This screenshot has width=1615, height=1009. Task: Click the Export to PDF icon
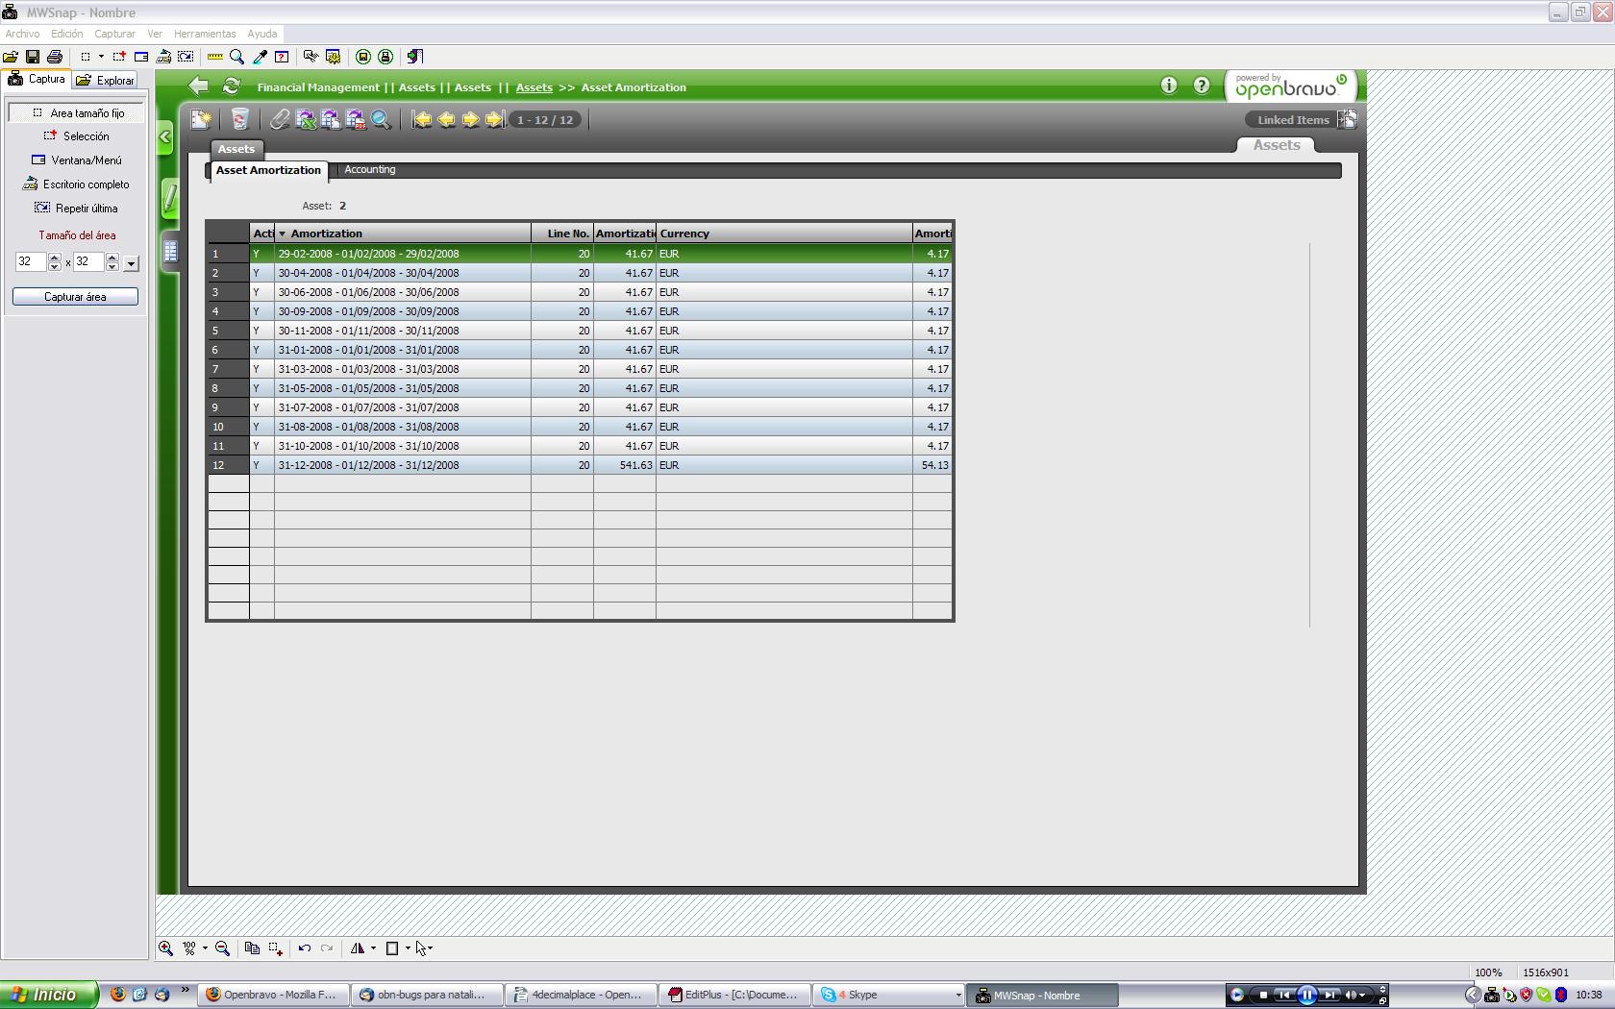tap(356, 119)
